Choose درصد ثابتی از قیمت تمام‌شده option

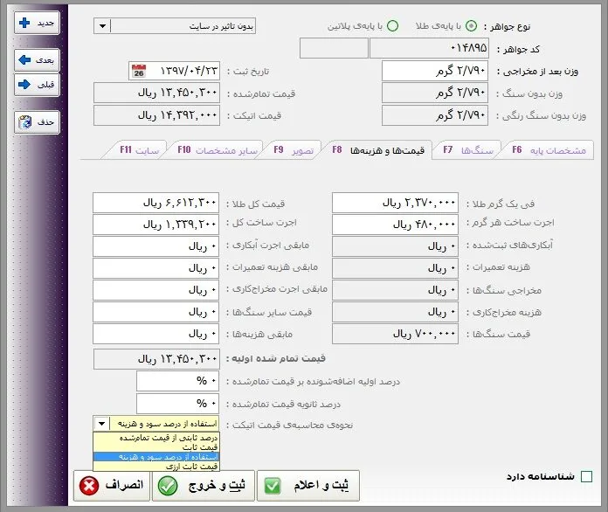pyautogui.click(x=156, y=438)
